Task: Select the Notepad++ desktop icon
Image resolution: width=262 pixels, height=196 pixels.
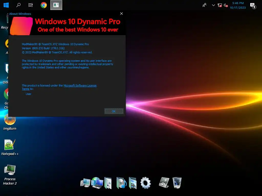Action: 10,147
